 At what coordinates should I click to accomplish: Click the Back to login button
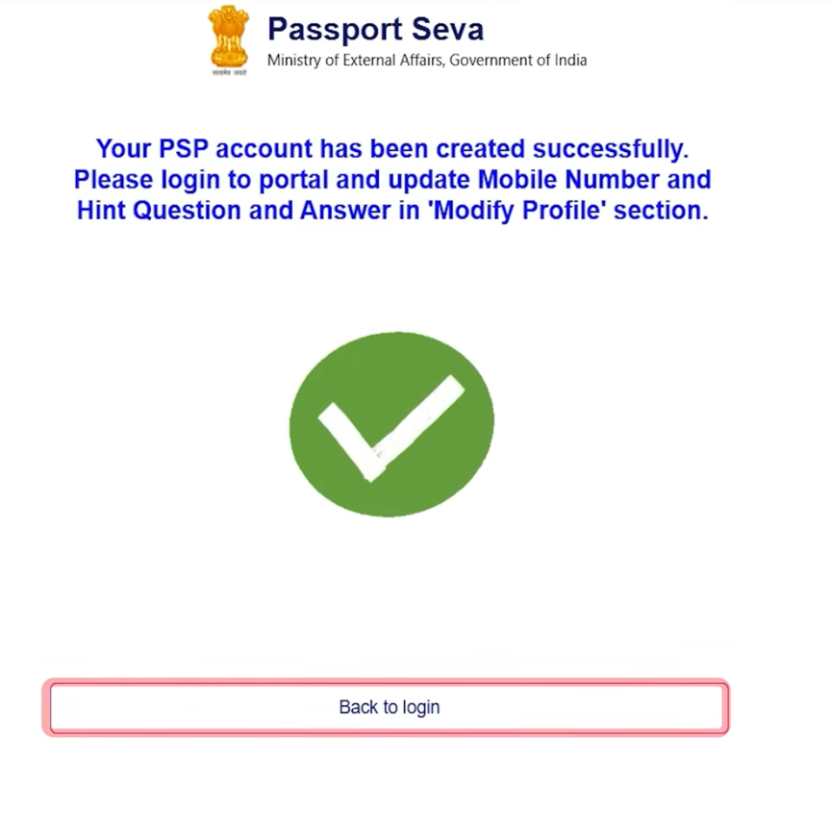tap(389, 708)
